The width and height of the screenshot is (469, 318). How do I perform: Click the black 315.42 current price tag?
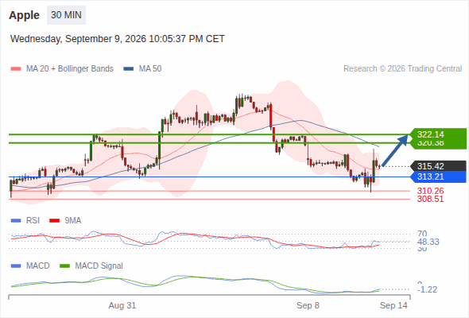(x=438, y=166)
